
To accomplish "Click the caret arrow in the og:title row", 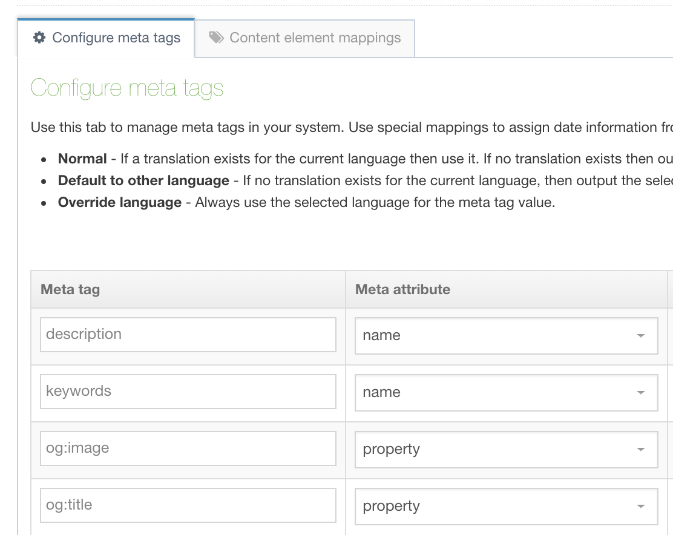I will tap(641, 507).
